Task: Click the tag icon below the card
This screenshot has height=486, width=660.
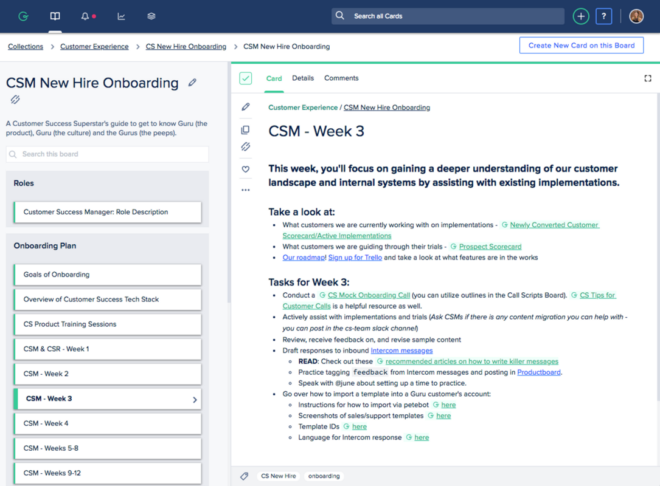Action: (245, 476)
